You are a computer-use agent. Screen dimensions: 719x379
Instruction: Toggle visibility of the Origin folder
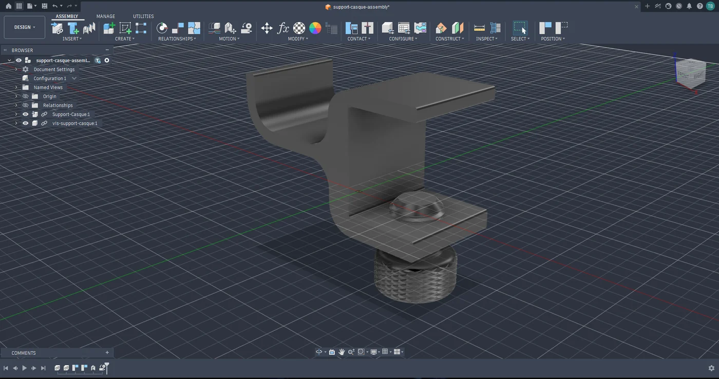(25, 96)
